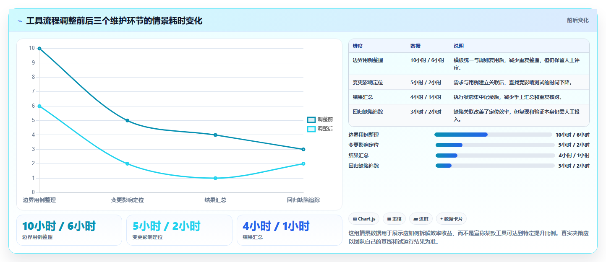Select 调整前 data point at 结果汇总
Image resolution: width=606 pixels, height=262 pixels.
click(x=215, y=135)
